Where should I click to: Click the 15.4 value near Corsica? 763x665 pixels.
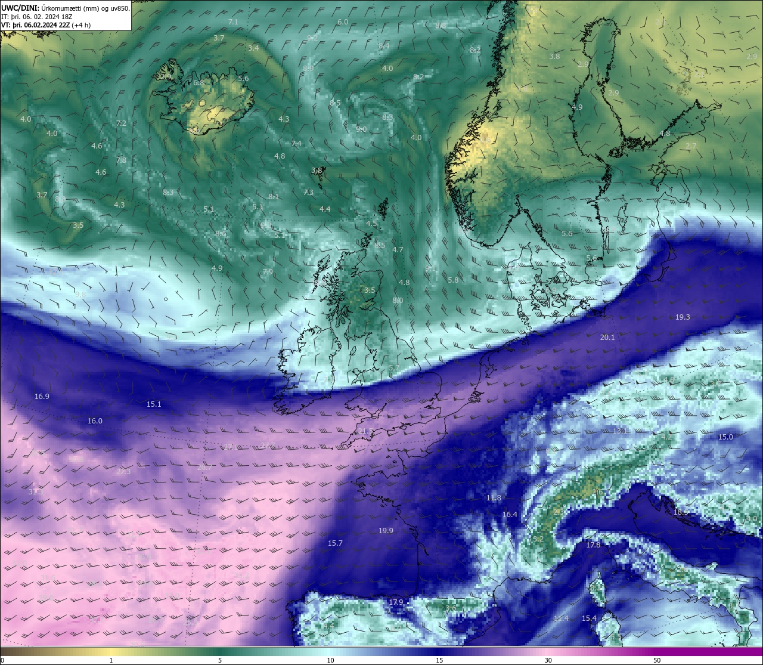[589, 618]
